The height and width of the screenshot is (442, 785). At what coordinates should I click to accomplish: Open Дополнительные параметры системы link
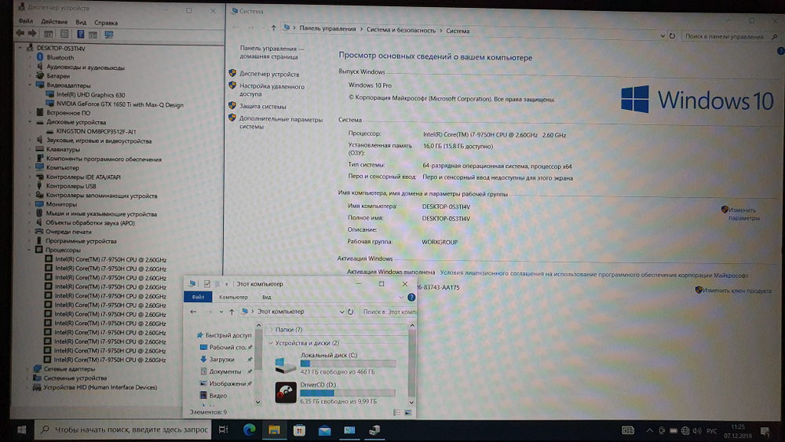[x=281, y=123]
